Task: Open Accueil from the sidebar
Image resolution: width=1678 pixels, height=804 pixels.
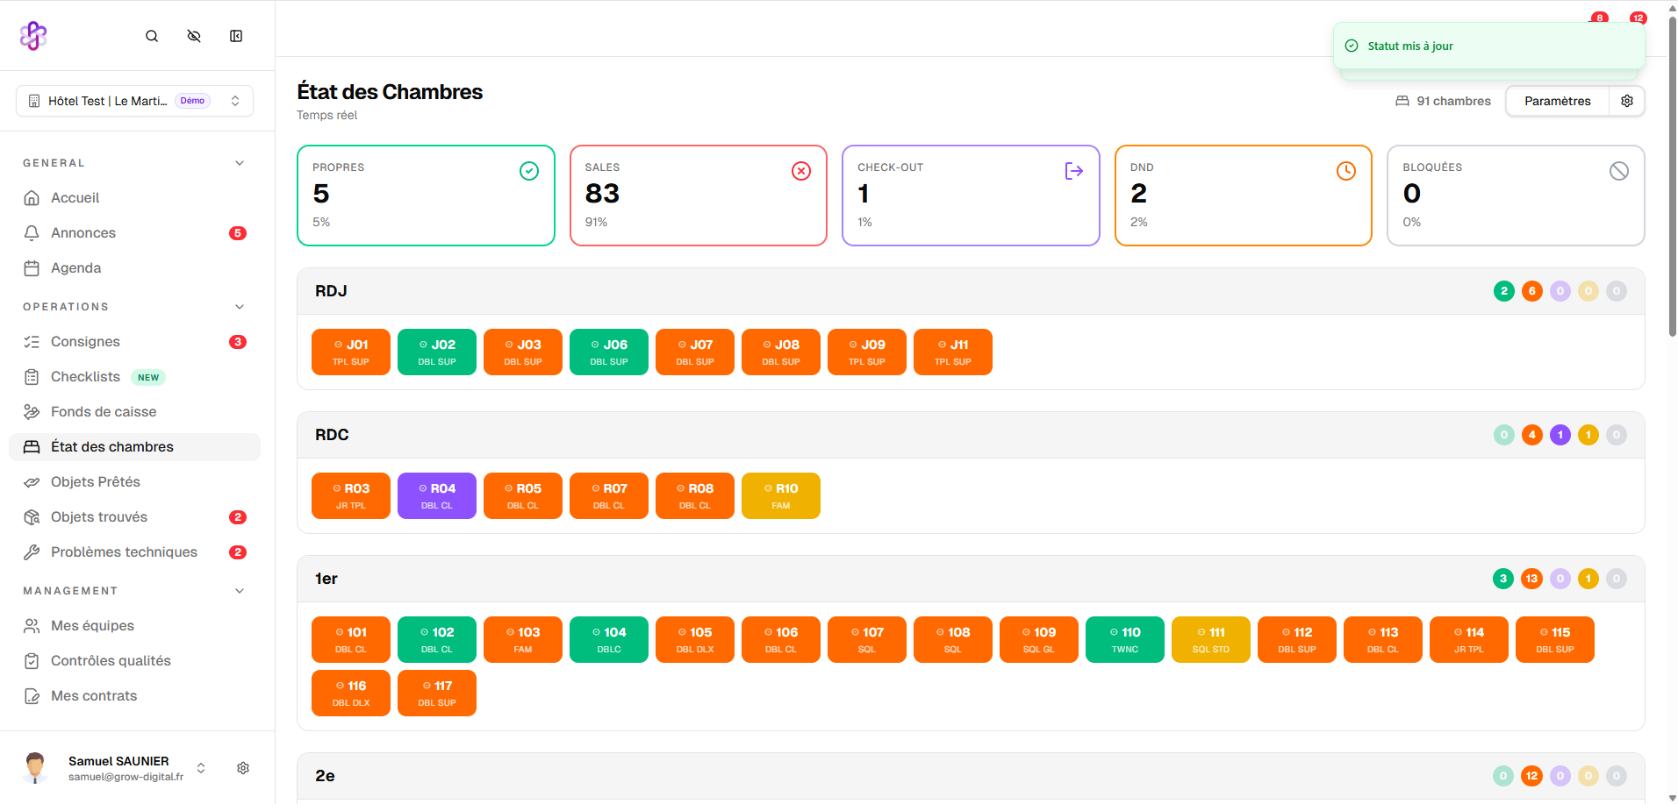Action: tap(75, 198)
